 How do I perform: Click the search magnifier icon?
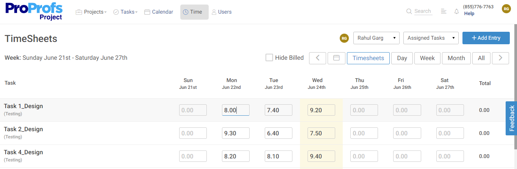[x=409, y=11]
